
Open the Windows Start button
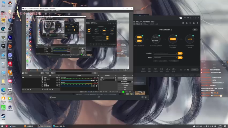pyautogui.click(x=2, y=126)
